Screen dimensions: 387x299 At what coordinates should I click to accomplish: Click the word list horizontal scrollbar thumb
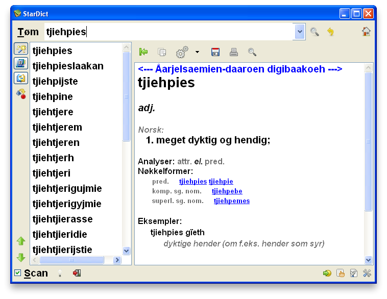point(71,260)
